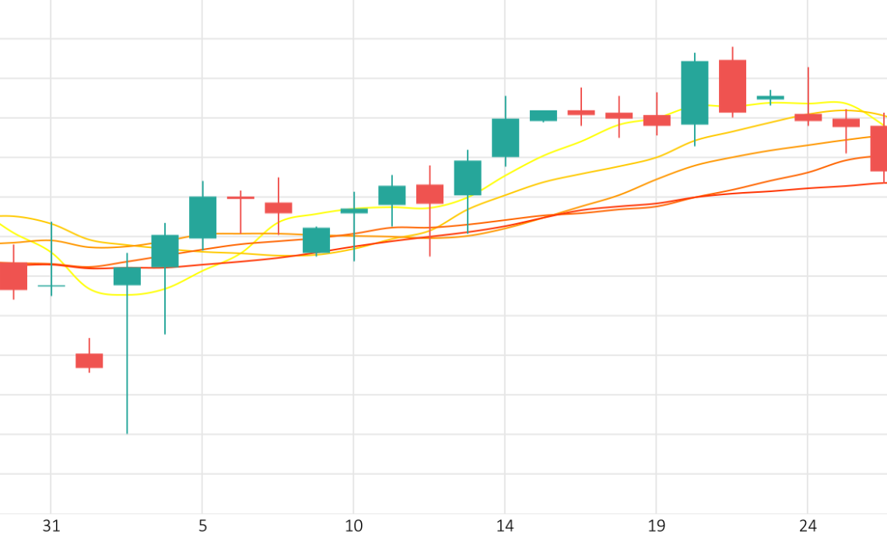Click the "19" date axis label
The height and width of the screenshot is (552, 887).
point(656,526)
